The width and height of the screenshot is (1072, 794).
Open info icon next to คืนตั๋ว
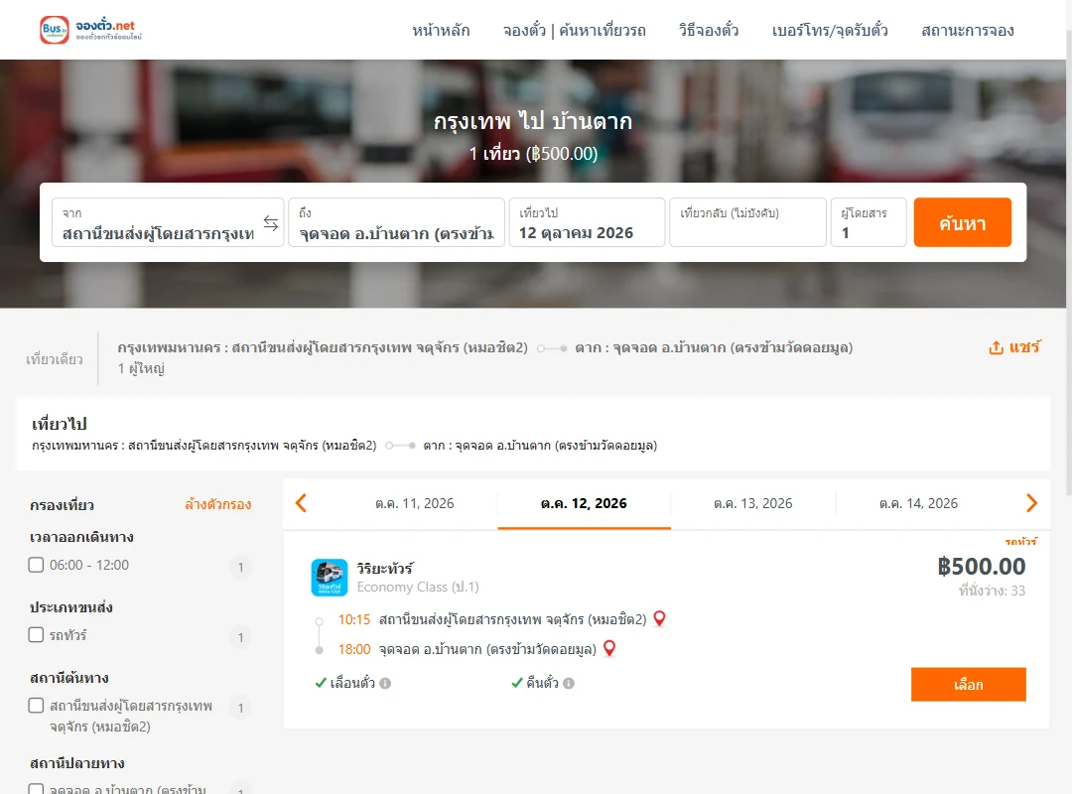pos(569,683)
